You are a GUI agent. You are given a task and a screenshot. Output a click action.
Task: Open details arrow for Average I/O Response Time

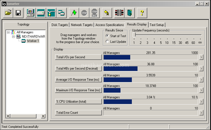coord(201,80)
